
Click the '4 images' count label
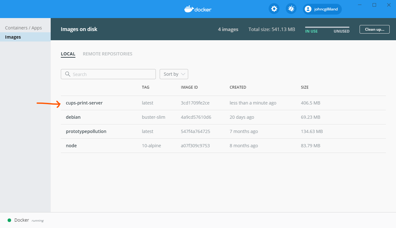point(228,29)
